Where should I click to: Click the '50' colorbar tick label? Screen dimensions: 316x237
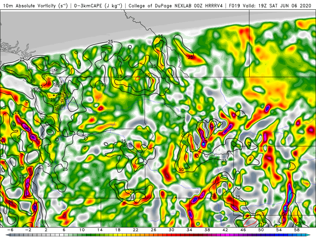click(x=261, y=230)
